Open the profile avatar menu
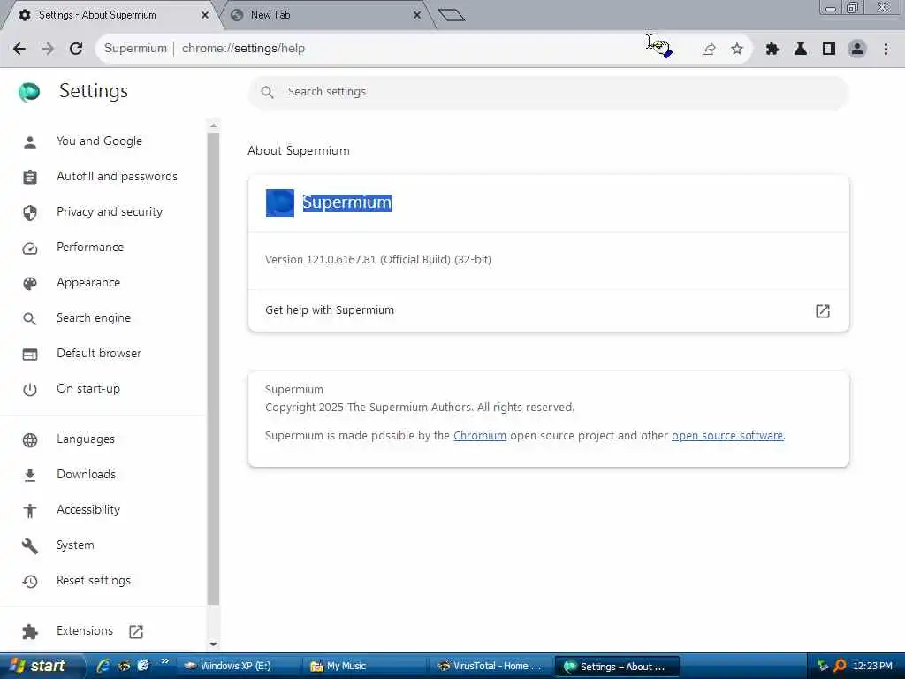Screen dimensions: 905x679 tap(857, 50)
